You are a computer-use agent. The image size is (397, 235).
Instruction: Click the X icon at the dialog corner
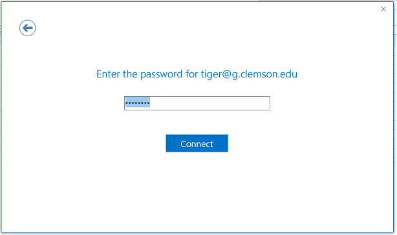[383, 9]
